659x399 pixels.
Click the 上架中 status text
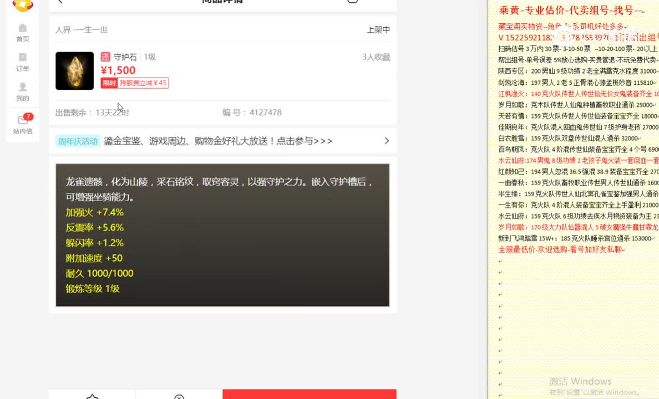click(x=378, y=30)
